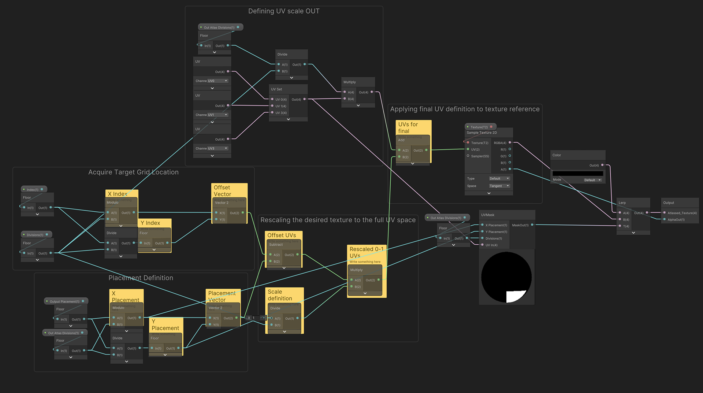Select the 'Acquire Target Grid Location' group title
703x393 pixels.
click(x=133, y=172)
